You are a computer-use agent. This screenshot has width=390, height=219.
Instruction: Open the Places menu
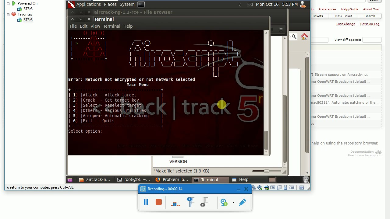110,4
